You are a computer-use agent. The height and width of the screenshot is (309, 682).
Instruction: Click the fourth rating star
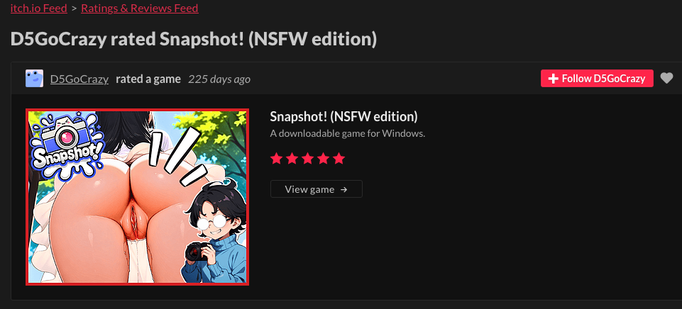pyautogui.click(x=323, y=158)
